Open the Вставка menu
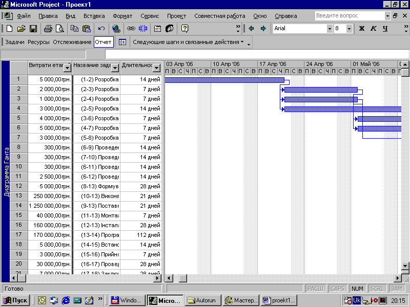 point(94,16)
